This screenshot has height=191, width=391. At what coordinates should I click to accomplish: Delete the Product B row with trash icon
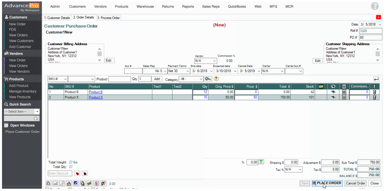click(375, 92)
